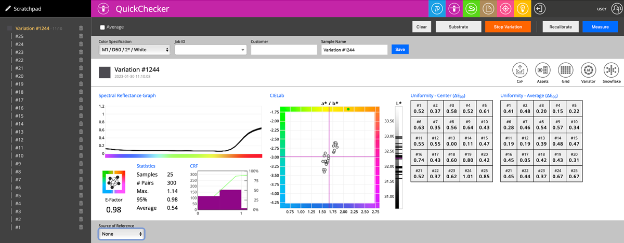The height and width of the screenshot is (243, 624).
Task: Click the Statistics heading
Action: 146,166
